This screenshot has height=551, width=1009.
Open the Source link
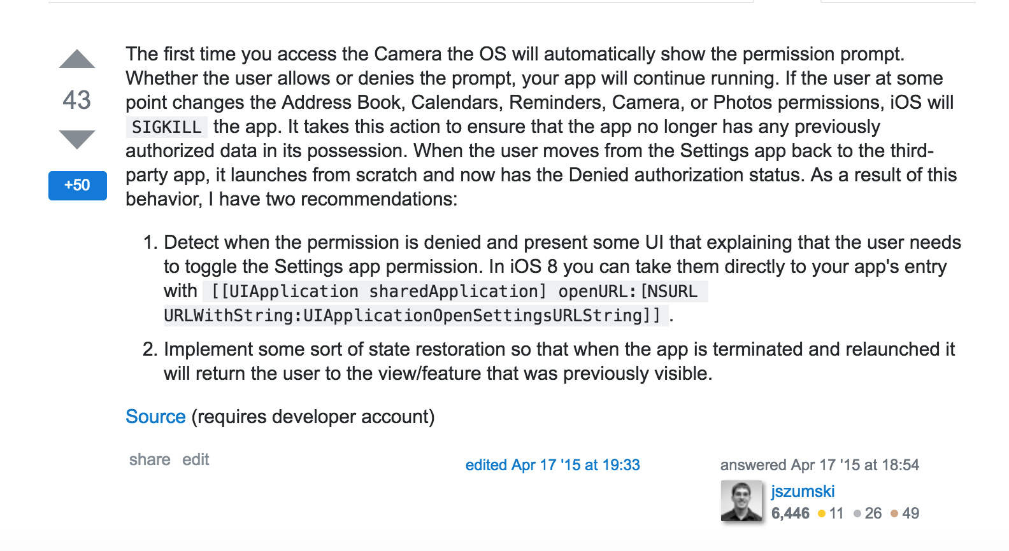coord(155,417)
